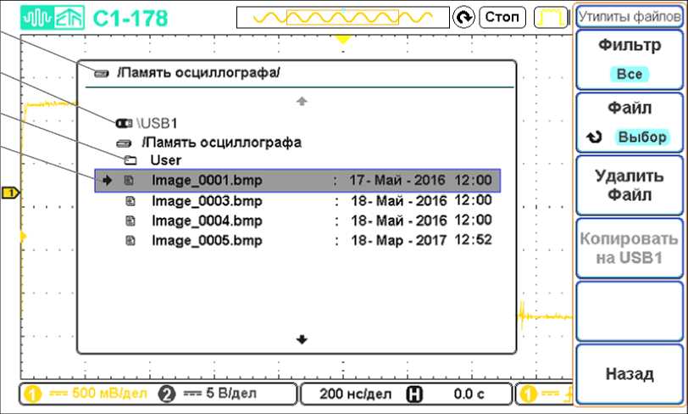Viewport: 688px width, 414px height.
Task: Click the waveform memory position bar
Action: coord(342,18)
